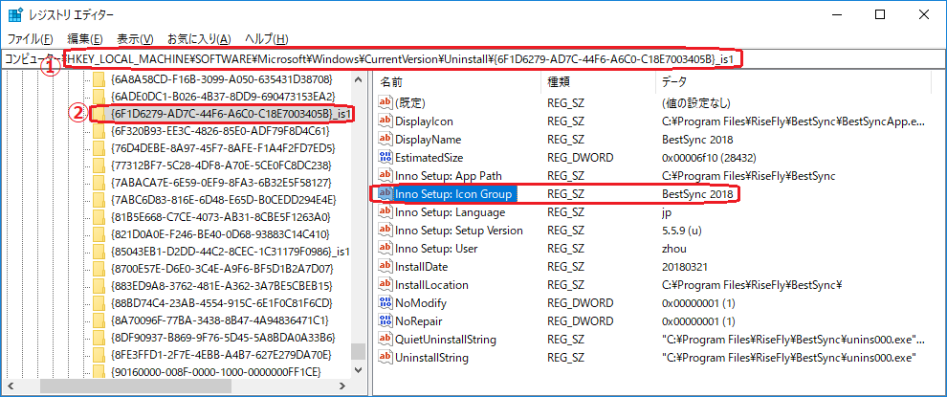Click folder icon of {6ADE0DC1-B026-4B37-8DD9-690473153EA2}
Image resolution: width=947 pixels, height=397 pixels.
(99, 96)
